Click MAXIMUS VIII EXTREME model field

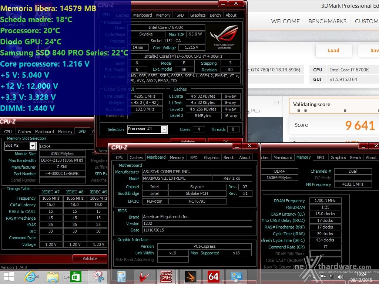pyautogui.click(x=177, y=178)
